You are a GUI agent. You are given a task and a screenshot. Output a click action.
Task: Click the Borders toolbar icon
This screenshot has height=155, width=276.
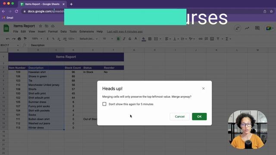[x=150, y=39]
